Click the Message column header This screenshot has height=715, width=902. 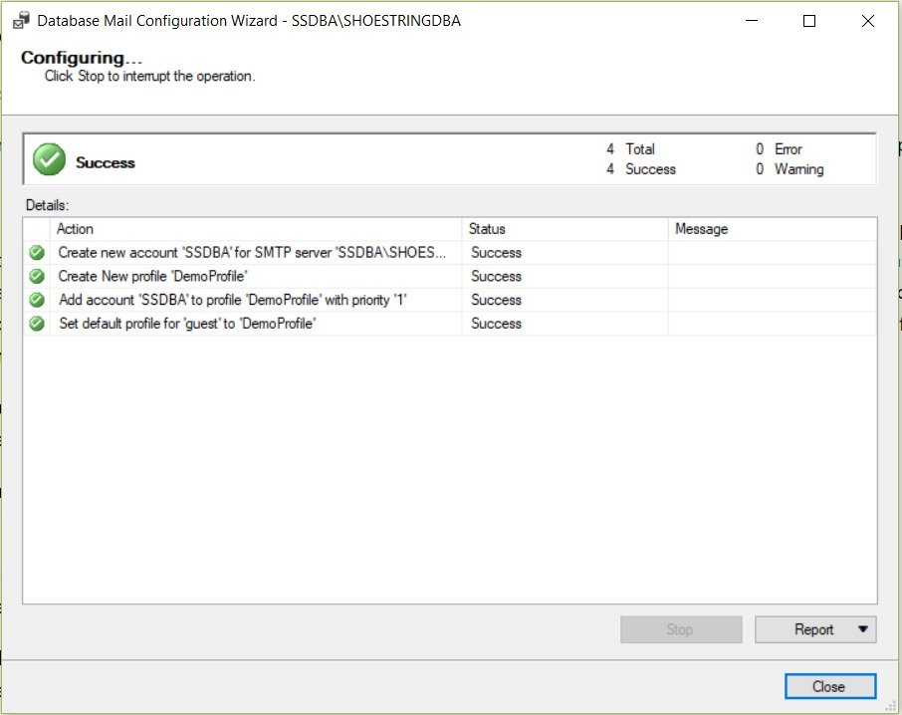(x=702, y=229)
